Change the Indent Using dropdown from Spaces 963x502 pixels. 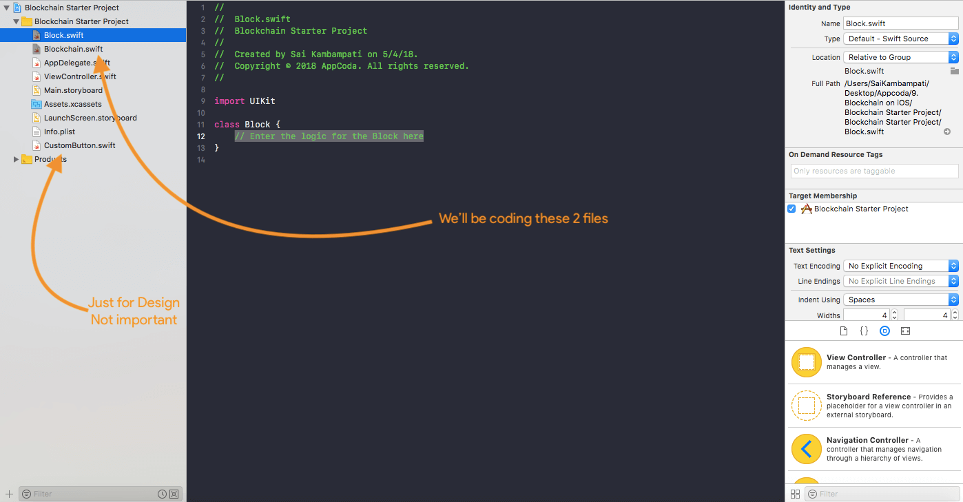tap(900, 300)
